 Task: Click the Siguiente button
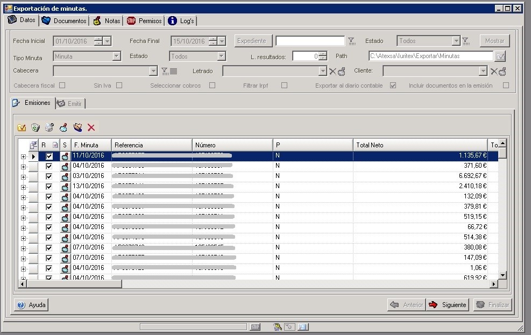(448, 305)
